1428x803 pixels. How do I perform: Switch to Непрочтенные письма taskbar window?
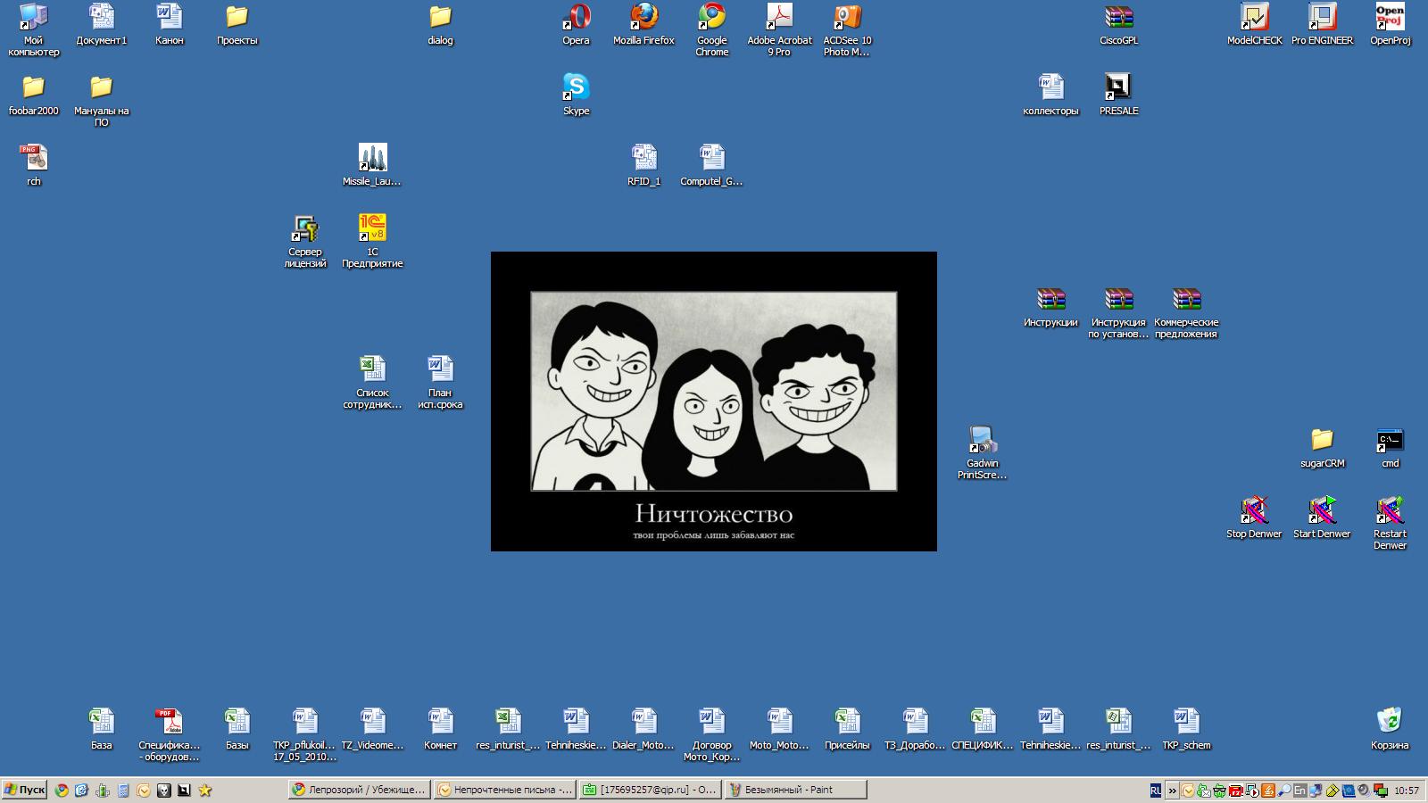click(x=504, y=790)
